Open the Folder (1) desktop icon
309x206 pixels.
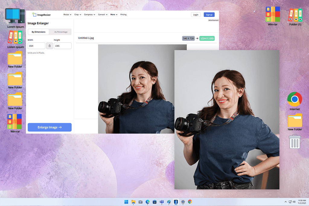tap(295, 17)
